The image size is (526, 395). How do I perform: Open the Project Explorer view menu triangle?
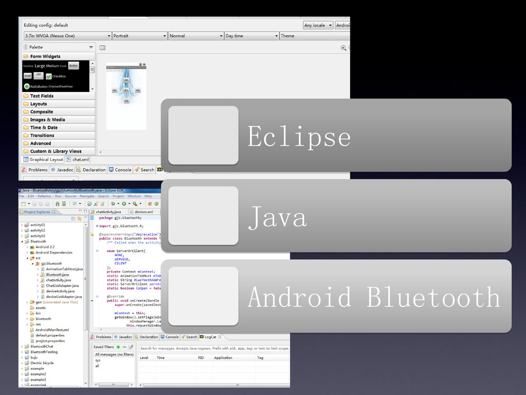coord(86,218)
